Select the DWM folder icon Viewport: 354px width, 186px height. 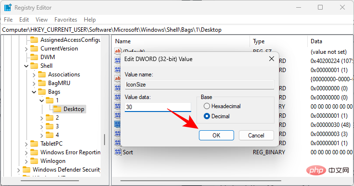[x=34, y=57]
